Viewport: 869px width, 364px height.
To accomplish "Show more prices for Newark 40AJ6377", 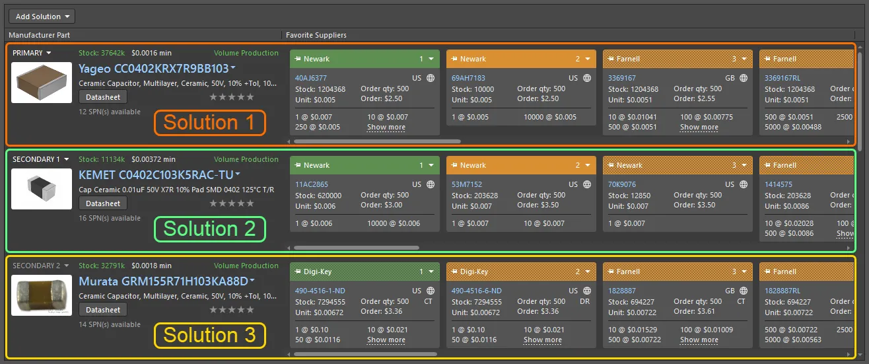I will [386, 127].
